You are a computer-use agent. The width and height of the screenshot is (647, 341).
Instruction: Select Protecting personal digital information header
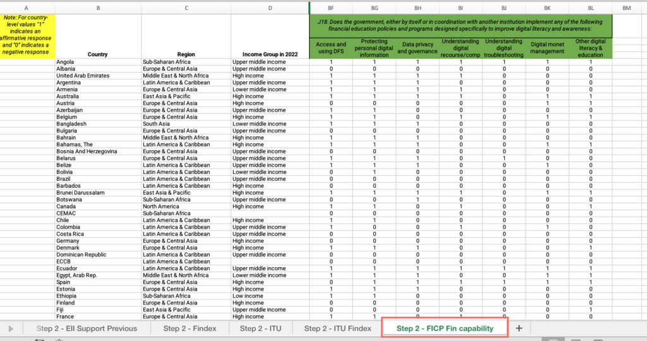pos(374,48)
